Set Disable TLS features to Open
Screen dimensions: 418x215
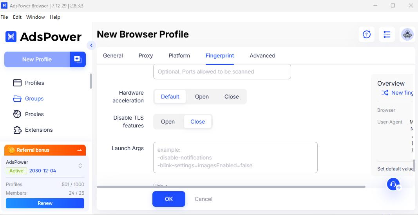point(168,122)
